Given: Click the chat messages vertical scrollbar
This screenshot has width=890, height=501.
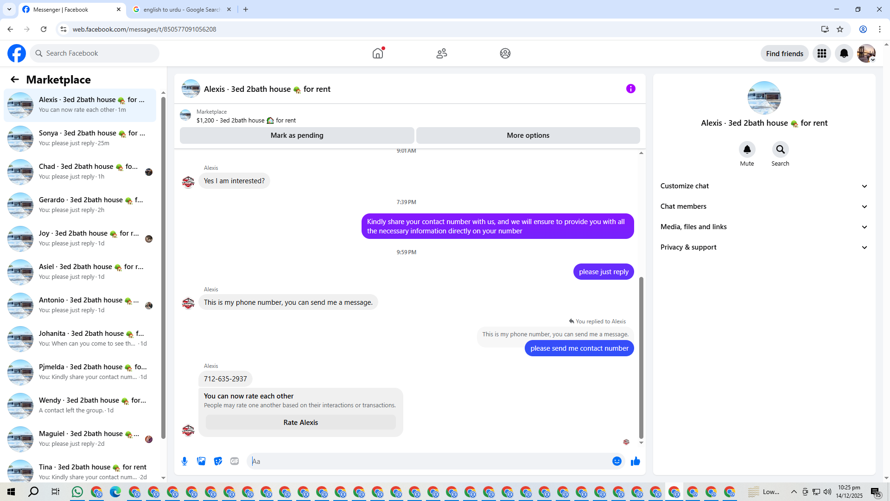Looking at the screenshot, I should pos(641,357).
